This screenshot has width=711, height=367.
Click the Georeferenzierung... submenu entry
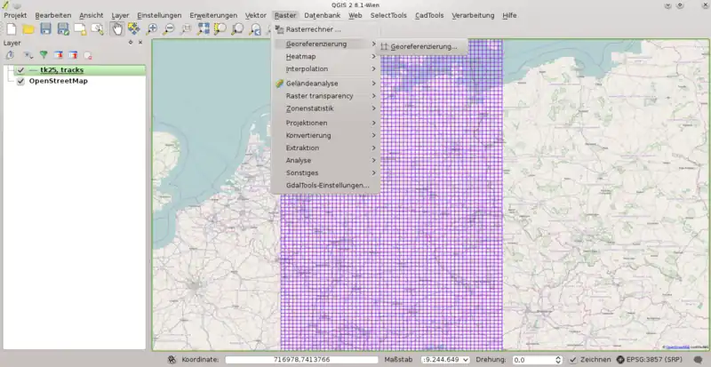click(423, 46)
